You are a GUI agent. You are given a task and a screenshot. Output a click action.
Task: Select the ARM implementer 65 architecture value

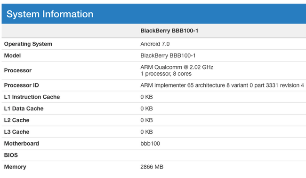tap(222, 85)
